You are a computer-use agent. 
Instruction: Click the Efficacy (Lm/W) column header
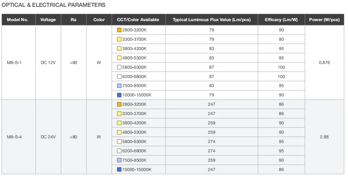click(x=281, y=20)
